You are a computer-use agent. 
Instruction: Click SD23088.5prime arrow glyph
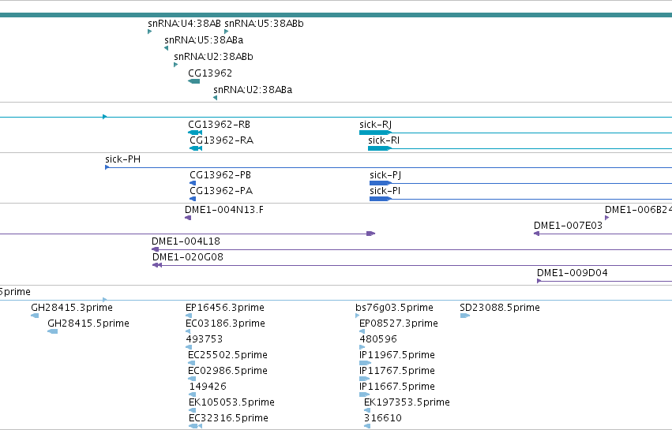465,316
